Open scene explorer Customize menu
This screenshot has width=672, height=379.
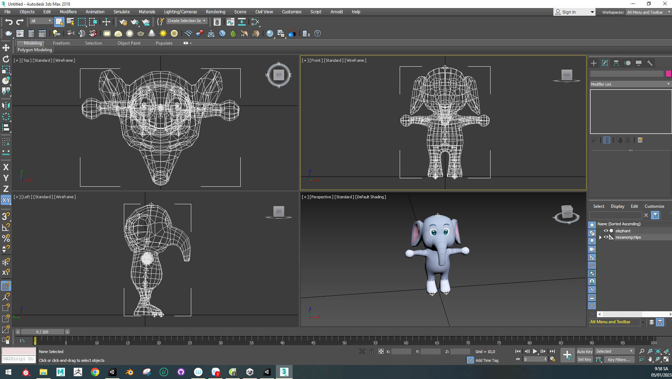(654, 206)
